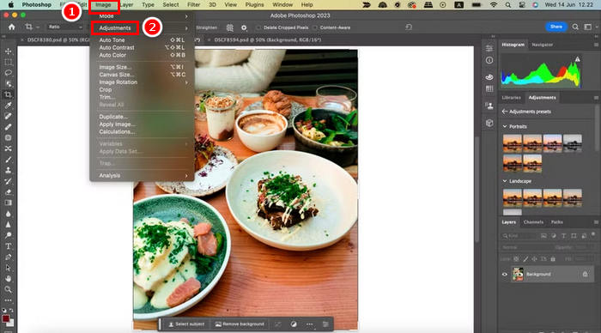601x333 pixels.
Task: Filter layers by type layers icon
Action: 563,236
